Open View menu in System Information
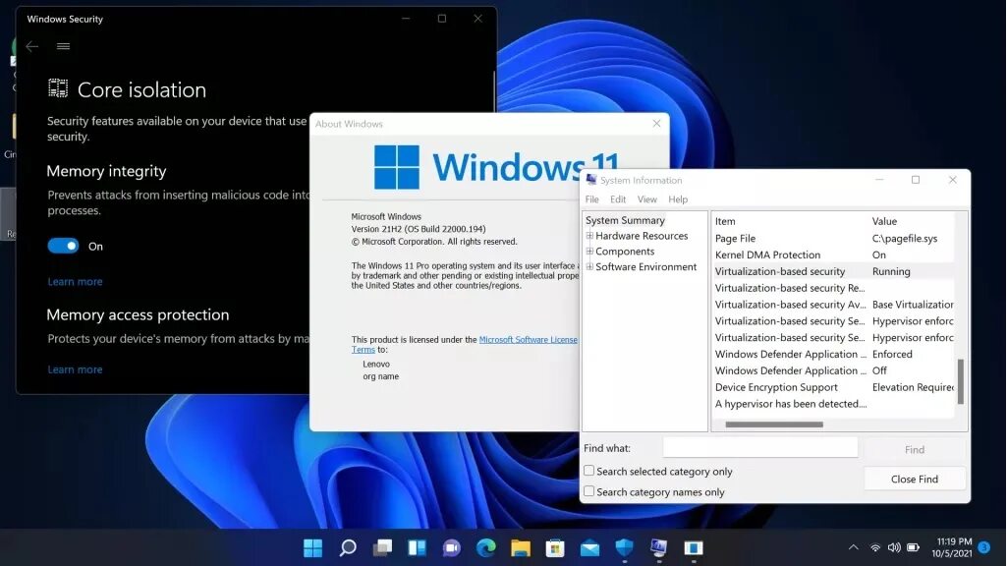 (646, 199)
